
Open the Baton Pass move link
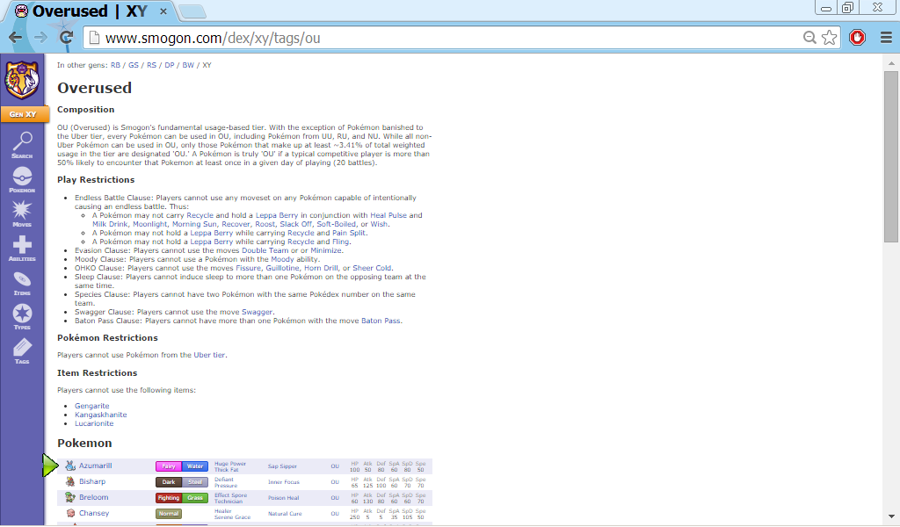[x=381, y=321]
